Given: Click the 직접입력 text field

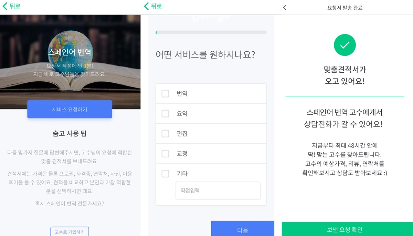Looking at the screenshot, I should (218, 191).
